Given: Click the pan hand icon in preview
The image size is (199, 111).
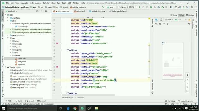Looking at the screenshot, I should click(x=187, y=75).
